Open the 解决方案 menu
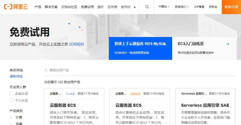The image size is (241, 125). pyautogui.click(x=51, y=7)
